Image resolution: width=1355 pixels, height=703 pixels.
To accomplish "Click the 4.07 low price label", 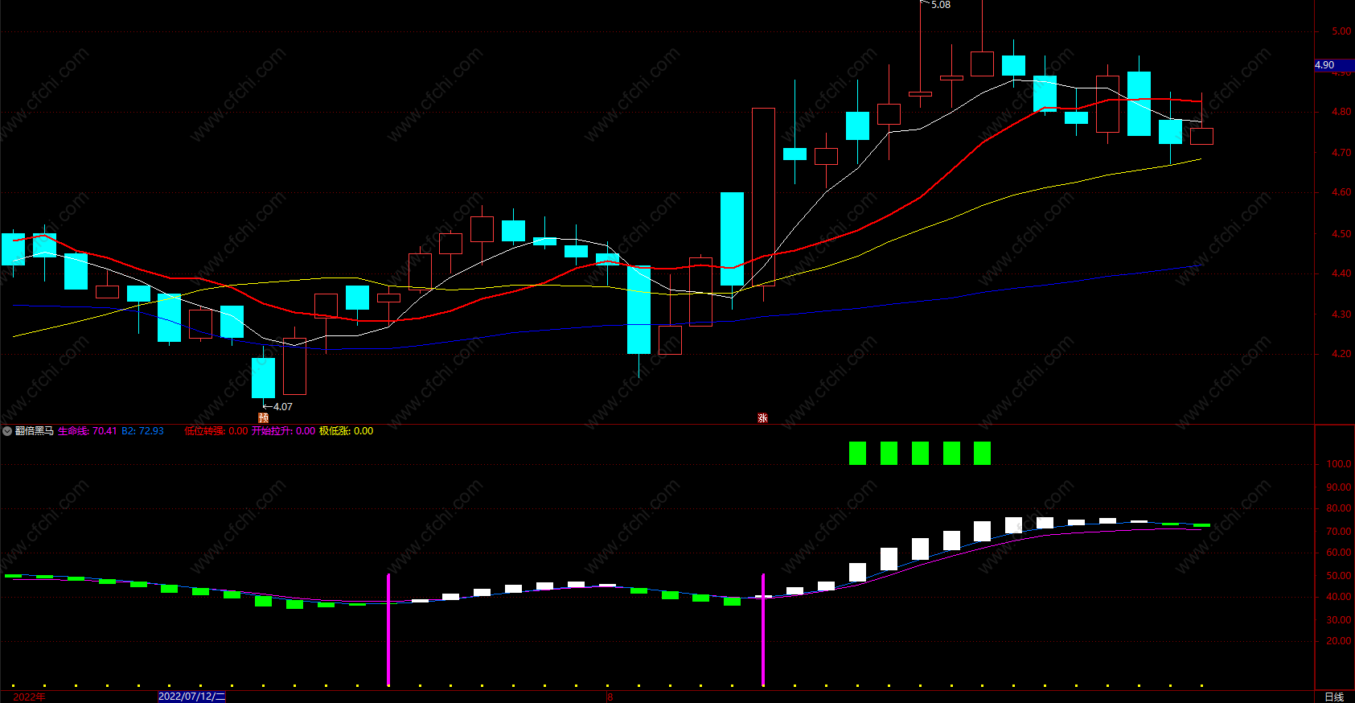I will tap(282, 407).
